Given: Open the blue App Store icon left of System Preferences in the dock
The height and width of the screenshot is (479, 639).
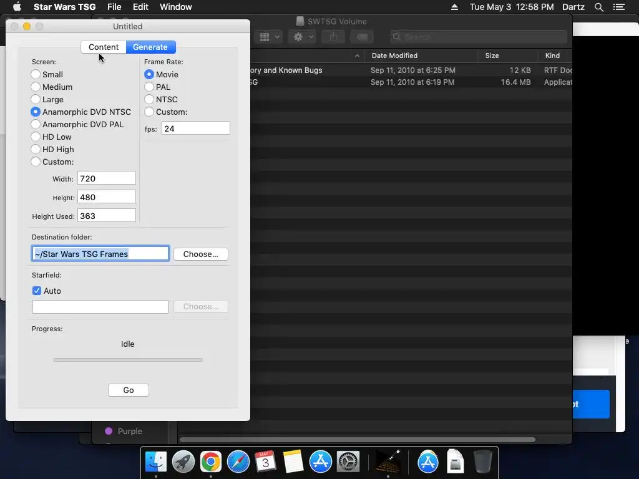Looking at the screenshot, I should tap(320, 462).
